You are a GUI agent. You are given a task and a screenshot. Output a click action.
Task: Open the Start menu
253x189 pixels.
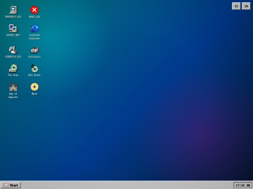(11, 185)
